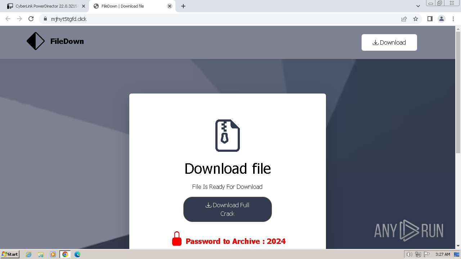Click the Chrome taskbar icon
The width and height of the screenshot is (461, 259).
[65, 254]
